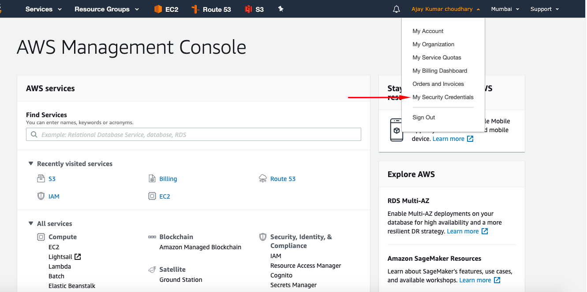This screenshot has height=292, width=587.
Task: Choose Orders and Invoices
Action: (438, 84)
